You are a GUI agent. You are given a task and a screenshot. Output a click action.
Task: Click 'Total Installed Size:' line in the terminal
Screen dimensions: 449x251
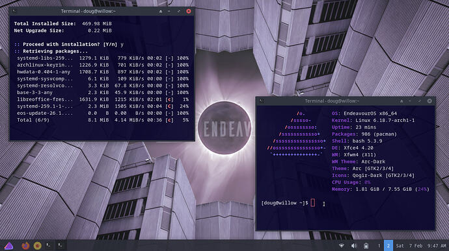(62, 24)
